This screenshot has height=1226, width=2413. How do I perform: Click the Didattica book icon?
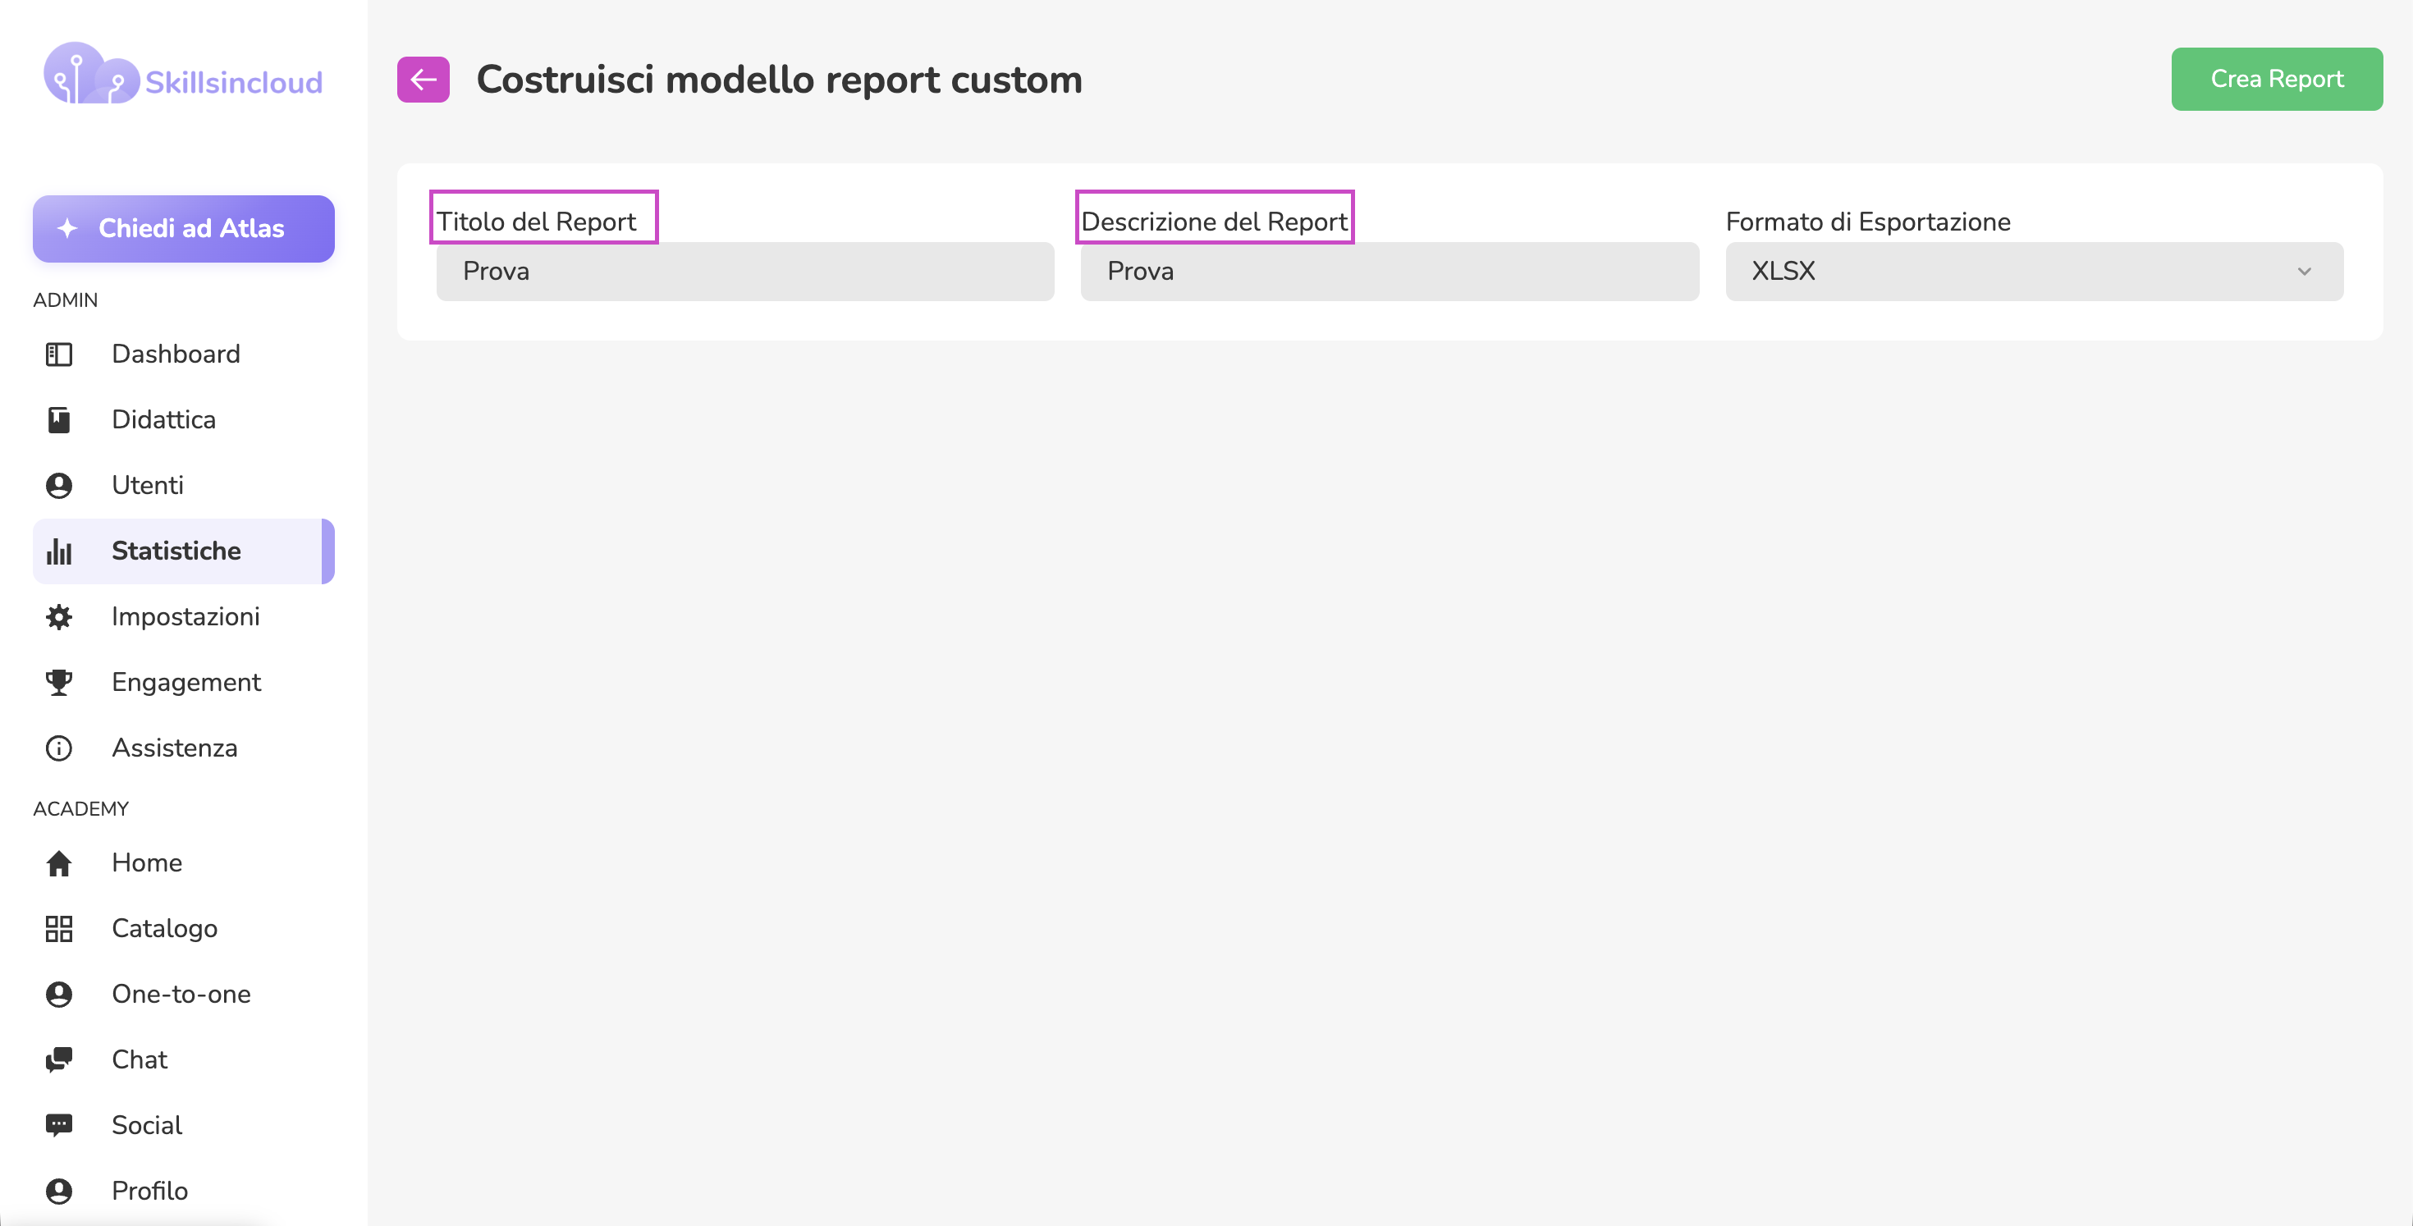[59, 419]
